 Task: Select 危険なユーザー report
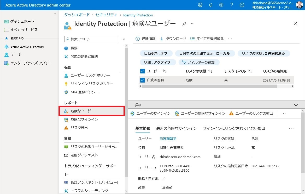(92, 111)
